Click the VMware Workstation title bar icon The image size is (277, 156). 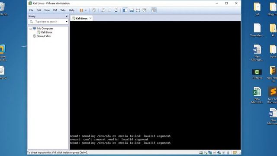coord(30,3)
